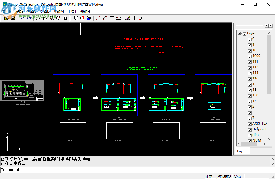Enable 对象捕捉 object snap

(x=224, y=176)
